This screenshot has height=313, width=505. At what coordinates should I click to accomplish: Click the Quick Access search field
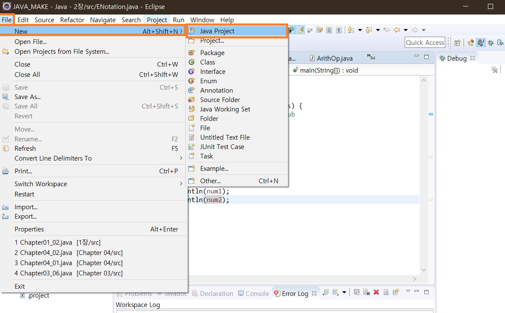click(x=425, y=43)
